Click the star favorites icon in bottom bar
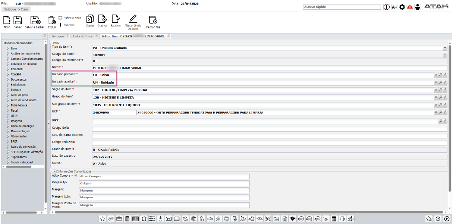Viewport: 453px width, 224px height. (x=102, y=219)
